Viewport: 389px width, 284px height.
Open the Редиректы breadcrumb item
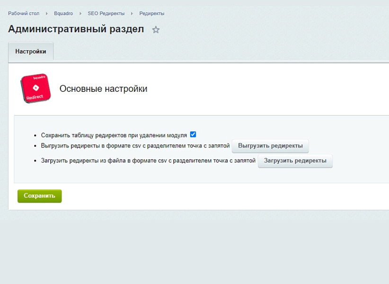pos(151,13)
